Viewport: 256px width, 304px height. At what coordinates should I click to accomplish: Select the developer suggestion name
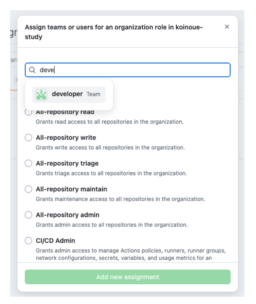click(x=67, y=94)
